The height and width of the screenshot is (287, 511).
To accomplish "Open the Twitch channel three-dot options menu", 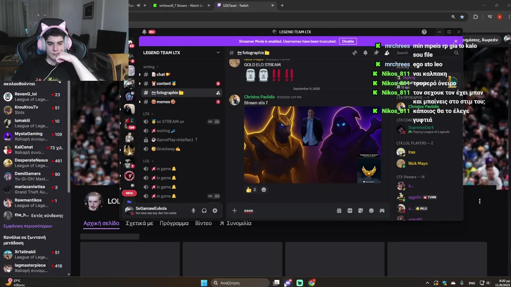I will click(479, 201).
